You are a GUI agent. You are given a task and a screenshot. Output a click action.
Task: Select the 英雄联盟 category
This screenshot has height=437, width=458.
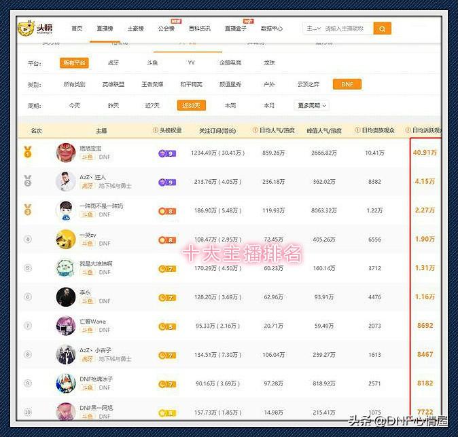click(113, 84)
